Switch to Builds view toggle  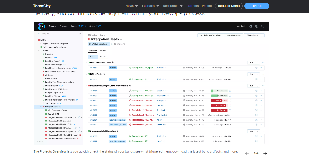[93, 57]
